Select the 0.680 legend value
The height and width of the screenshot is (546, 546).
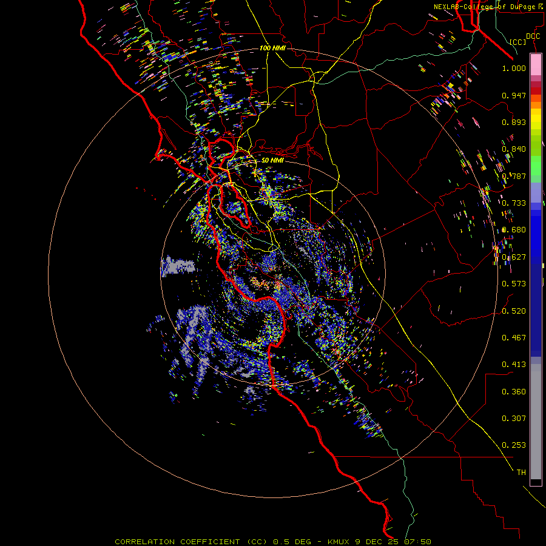pyautogui.click(x=514, y=230)
